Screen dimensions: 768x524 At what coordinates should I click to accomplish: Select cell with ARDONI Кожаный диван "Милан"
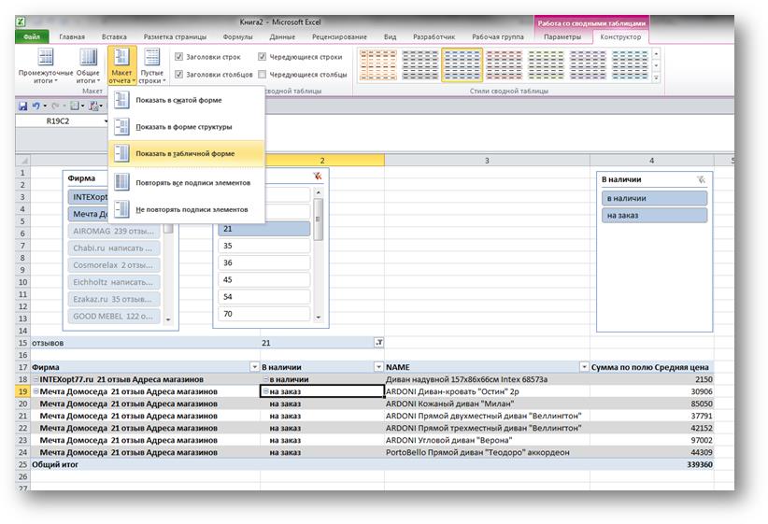point(487,404)
